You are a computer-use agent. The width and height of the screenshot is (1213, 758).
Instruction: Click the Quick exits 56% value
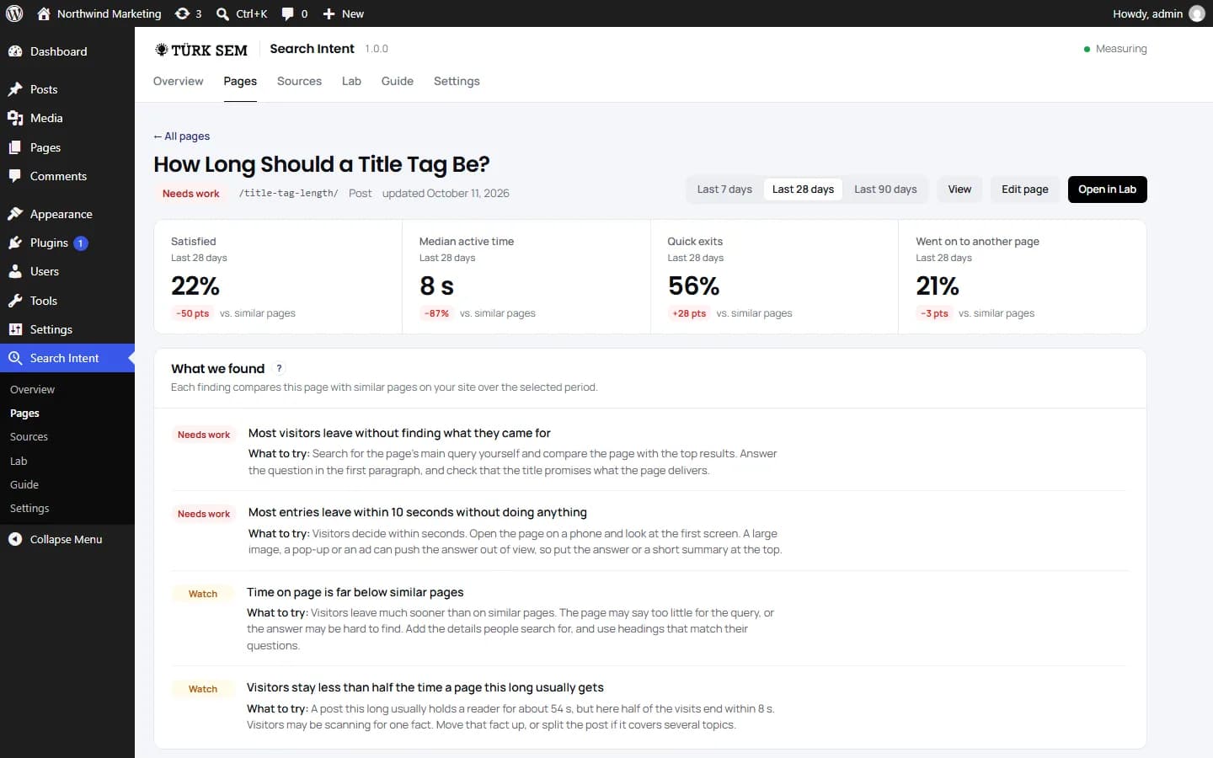click(x=693, y=286)
